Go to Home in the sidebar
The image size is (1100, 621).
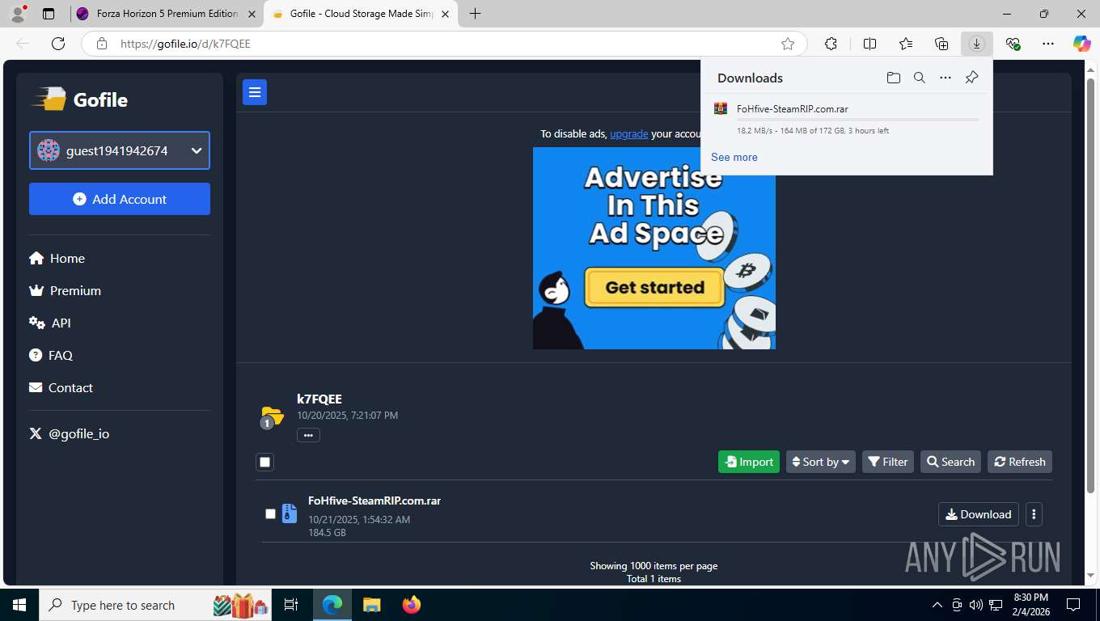pos(57,258)
